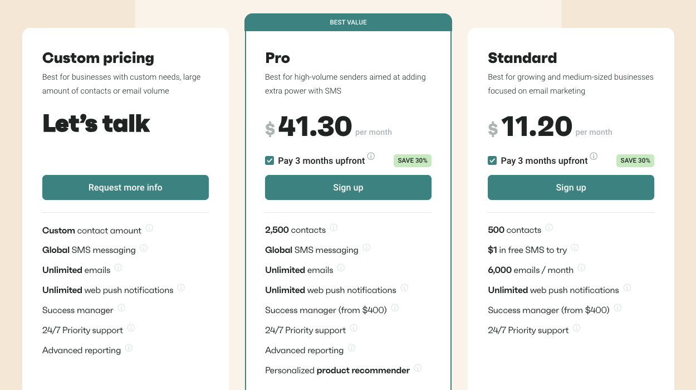Click Request more info button

click(x=125, y=187)
